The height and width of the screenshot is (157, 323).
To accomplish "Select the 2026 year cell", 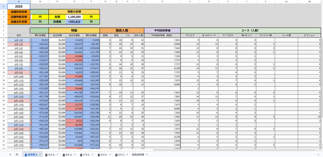I will tap(19, 6).
